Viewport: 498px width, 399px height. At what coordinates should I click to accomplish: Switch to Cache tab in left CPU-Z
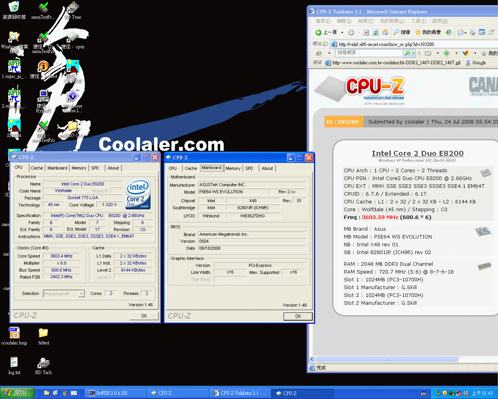[x=37, y=168]
